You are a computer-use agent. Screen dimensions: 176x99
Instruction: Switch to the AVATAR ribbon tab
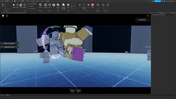pyautogui.click(x=33, y=1)
